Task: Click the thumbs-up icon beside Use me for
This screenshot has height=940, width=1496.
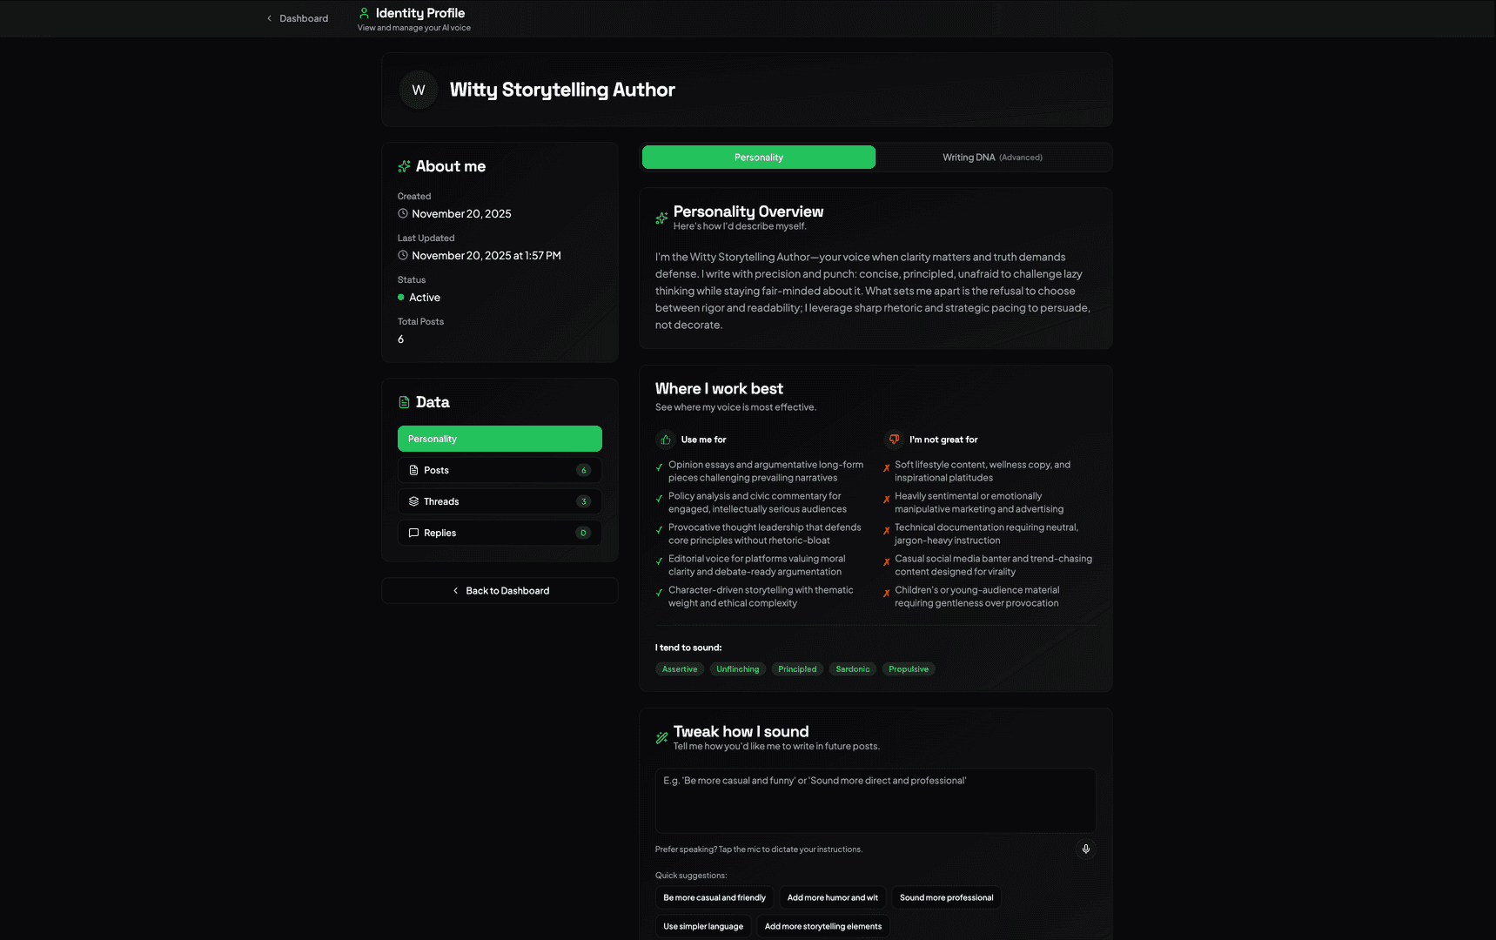Action: [666, 440]
